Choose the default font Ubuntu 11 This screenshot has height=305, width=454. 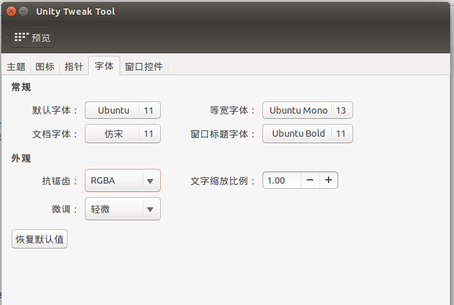[123, 110]
